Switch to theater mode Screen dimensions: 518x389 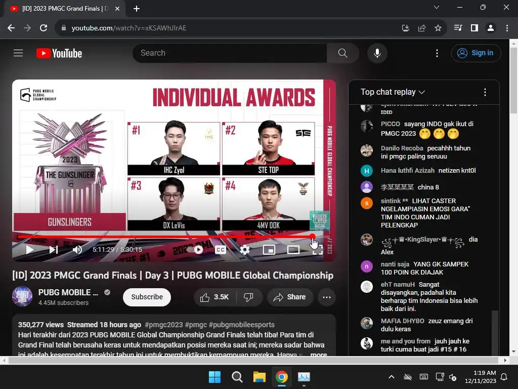click(293, 250)
